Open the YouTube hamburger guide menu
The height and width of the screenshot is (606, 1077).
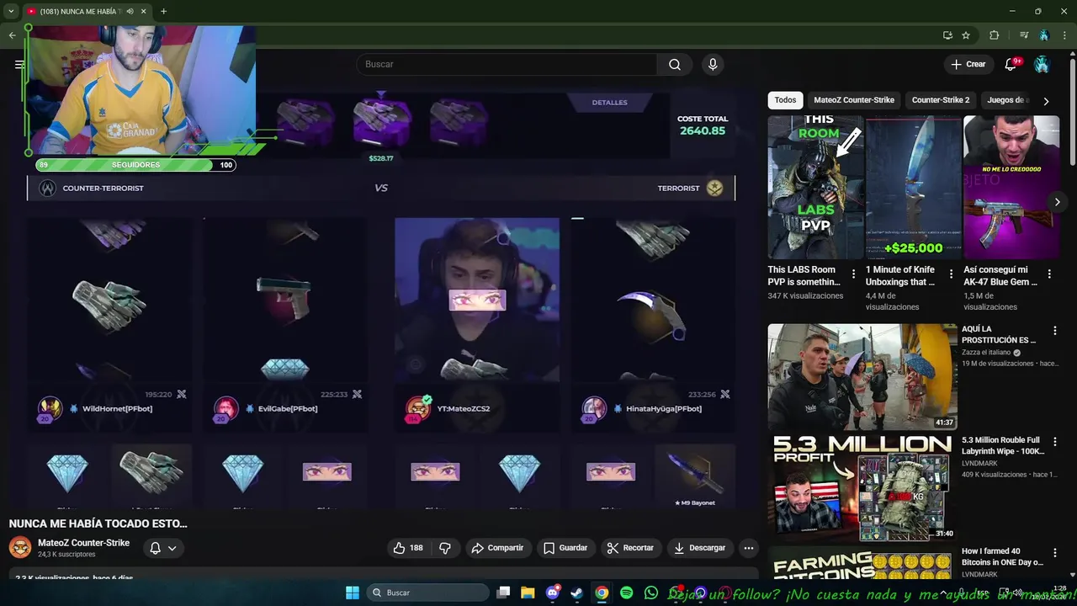point(19,64)
